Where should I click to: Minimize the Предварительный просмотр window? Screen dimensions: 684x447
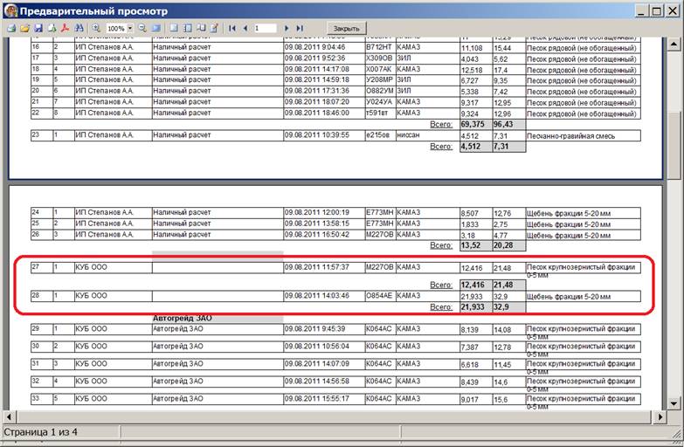(641, 10)
